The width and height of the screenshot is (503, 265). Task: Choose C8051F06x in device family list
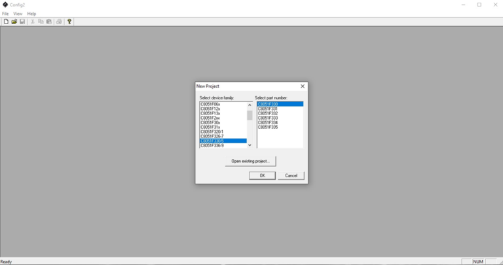[210, 104]
